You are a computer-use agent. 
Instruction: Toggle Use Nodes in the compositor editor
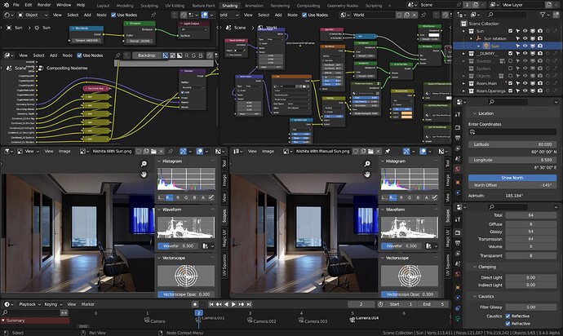pos(80,55)
